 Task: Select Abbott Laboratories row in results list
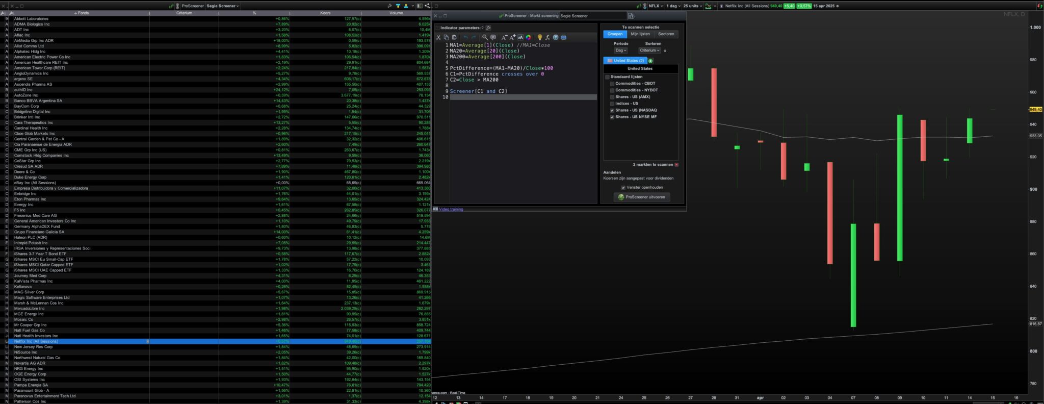[31, 19]
